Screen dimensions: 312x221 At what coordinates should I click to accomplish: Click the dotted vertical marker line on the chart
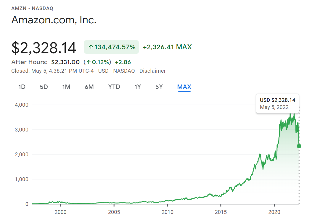point(299,177)
